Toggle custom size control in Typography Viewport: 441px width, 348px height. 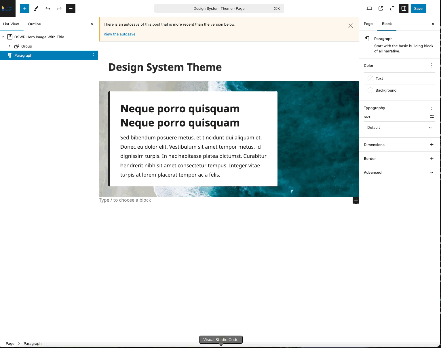coord(432,116)
